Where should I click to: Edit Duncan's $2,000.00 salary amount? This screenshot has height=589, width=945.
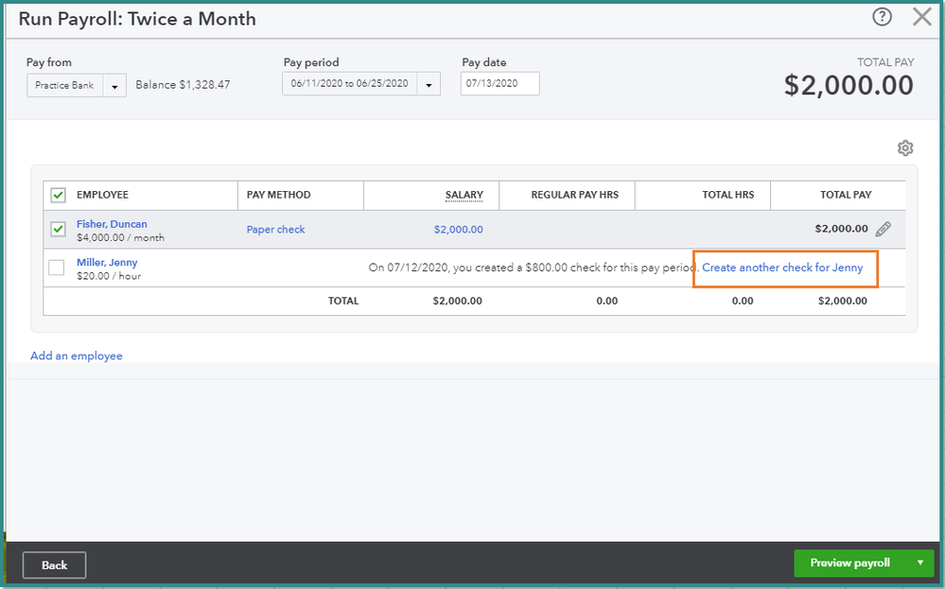point(458,230)
